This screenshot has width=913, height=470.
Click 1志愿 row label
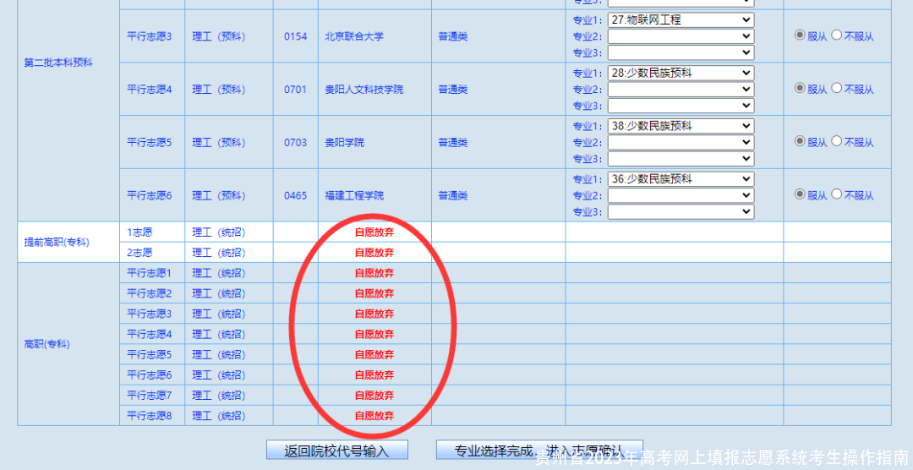[139, 232]
